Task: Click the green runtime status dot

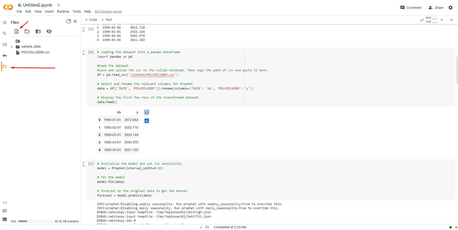Action: pyautogui.click(x=451, y=227)
